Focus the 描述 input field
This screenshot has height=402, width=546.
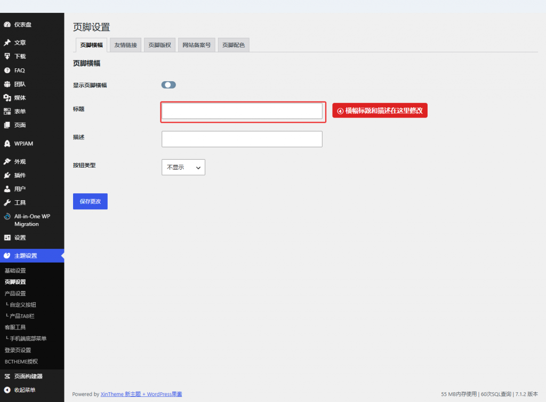coord(242,139)
